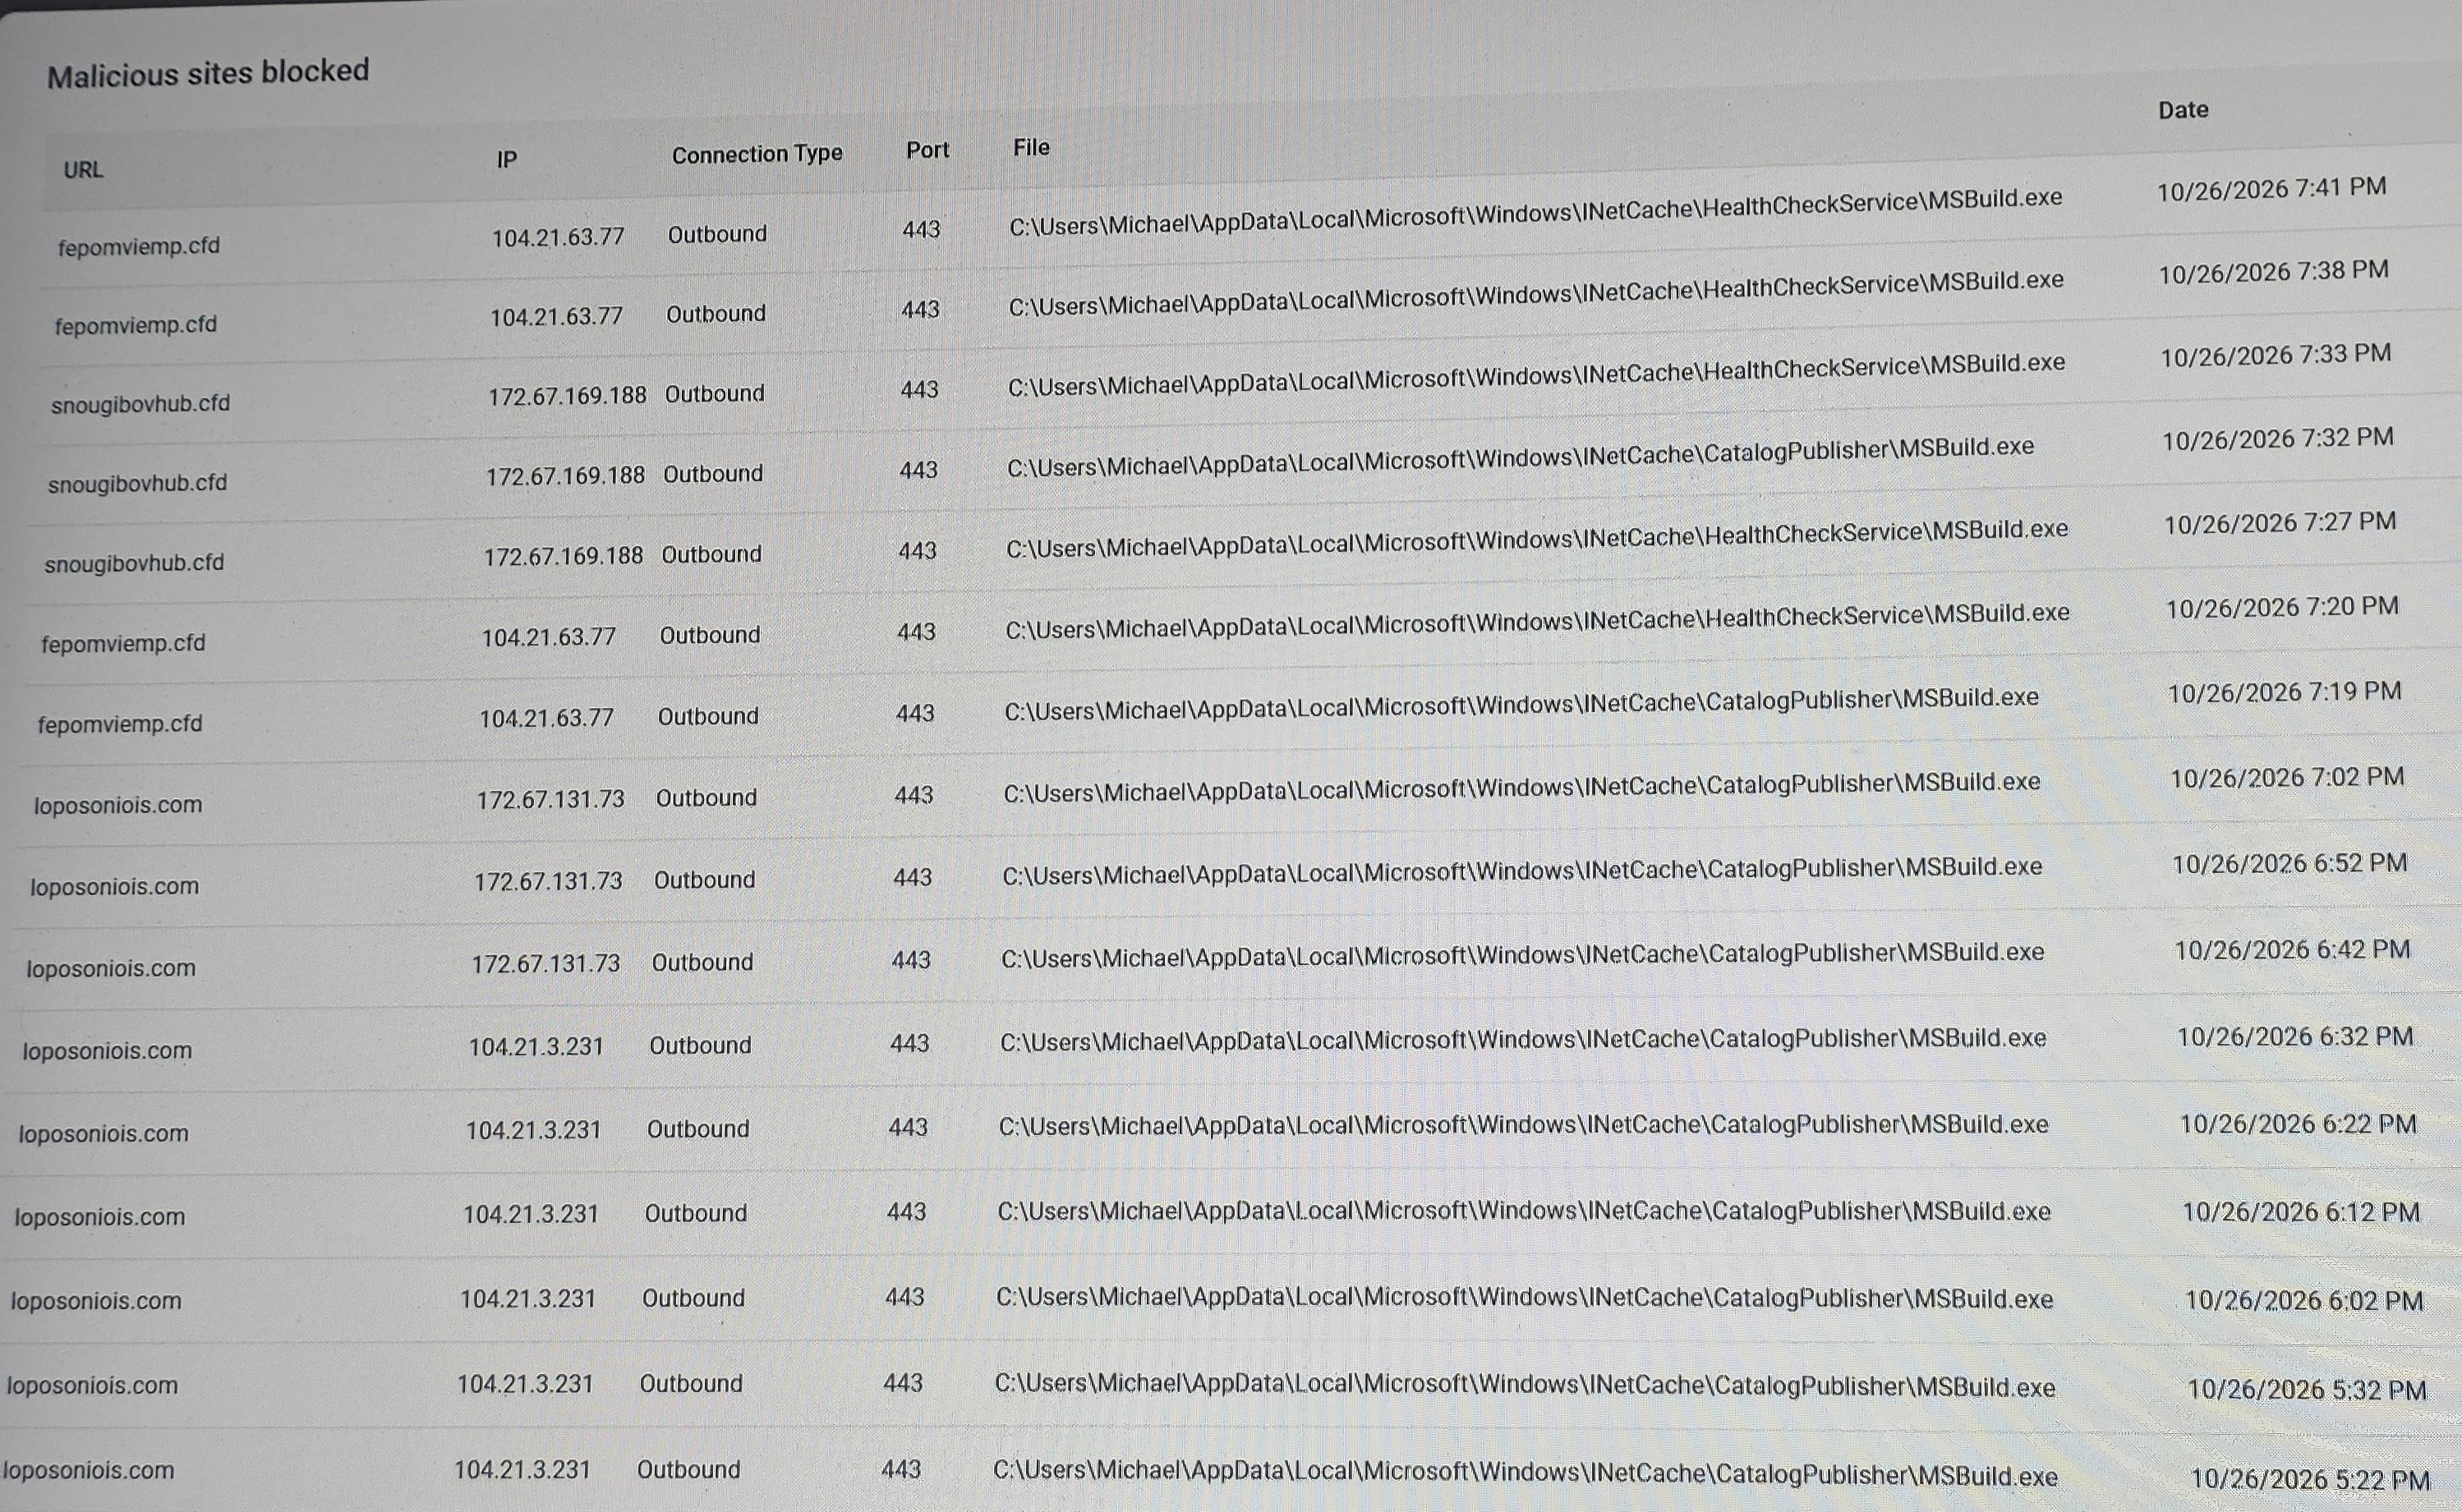Select fepomviemp.cfd URL in 7:19 PM row

[x=120, y=724]
